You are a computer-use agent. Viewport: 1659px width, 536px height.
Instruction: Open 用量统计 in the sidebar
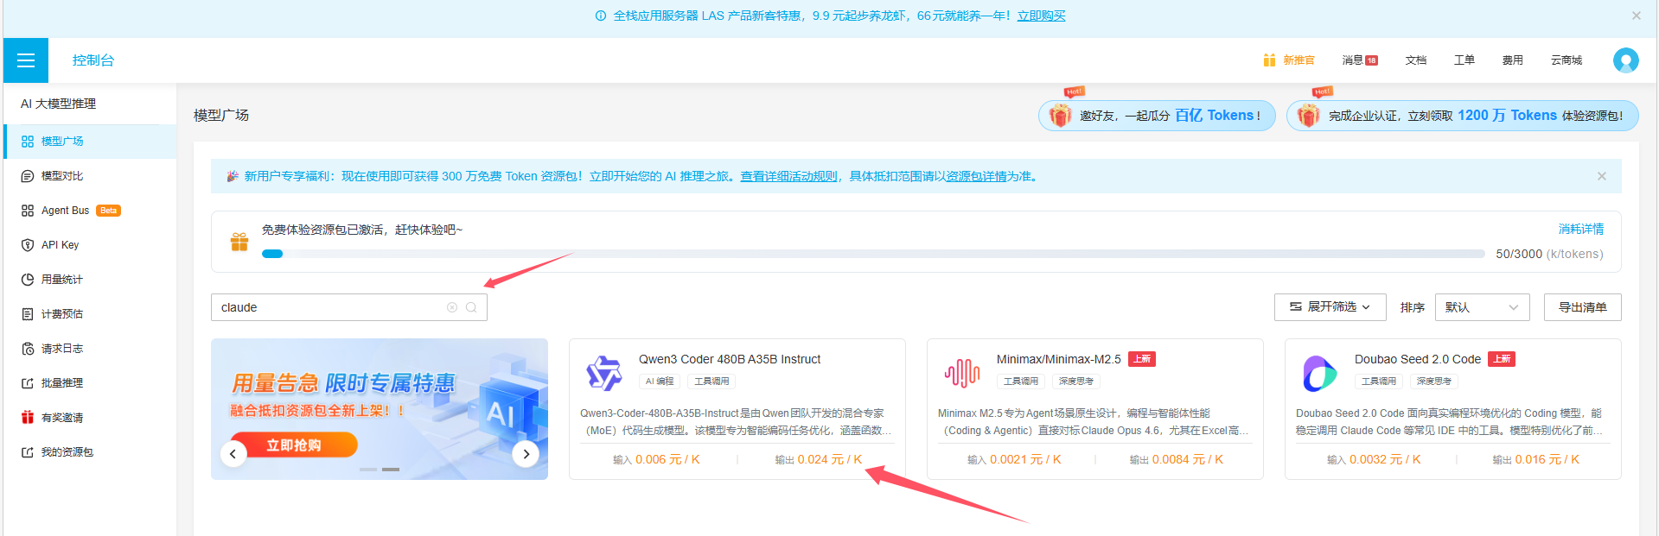coord(90,280)
